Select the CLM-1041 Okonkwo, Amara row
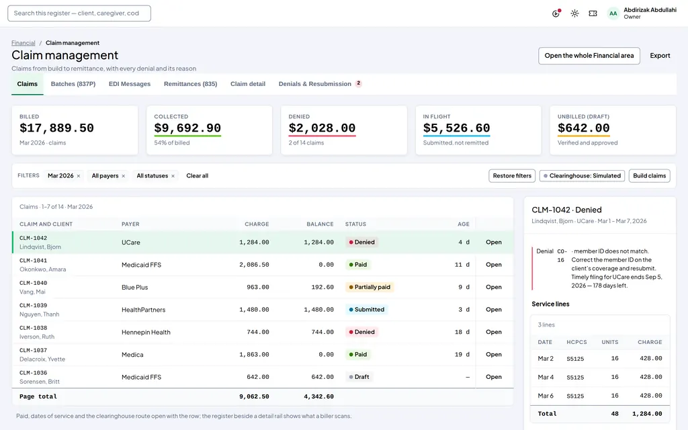Image resolution: width=688 pixels, height=430 pixels. click(263, 265)
